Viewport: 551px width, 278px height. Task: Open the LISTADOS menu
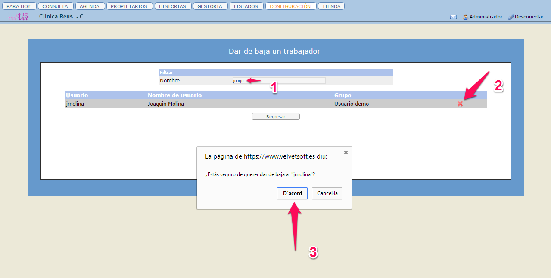(246, 6)
